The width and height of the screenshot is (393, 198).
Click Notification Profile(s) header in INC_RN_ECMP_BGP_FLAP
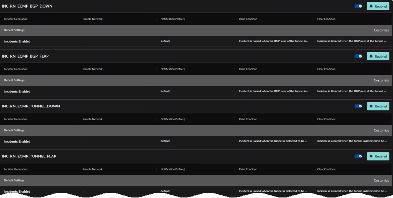tap(173, 69)
